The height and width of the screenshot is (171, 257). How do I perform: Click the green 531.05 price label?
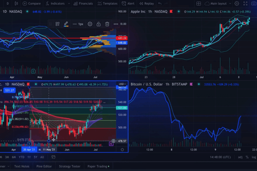click(x=122, y=108)
